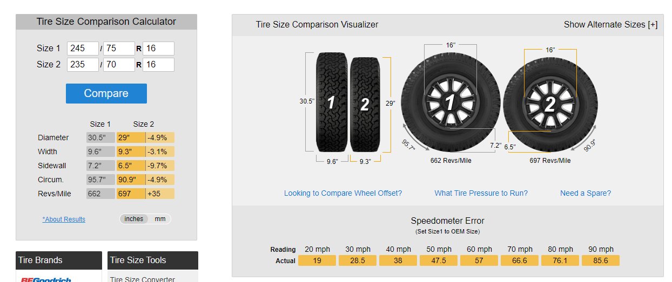Click Size 2 aspect ratio field showing 70
The width and height of the screenshot is (672, 282).
tap(119, 65)
